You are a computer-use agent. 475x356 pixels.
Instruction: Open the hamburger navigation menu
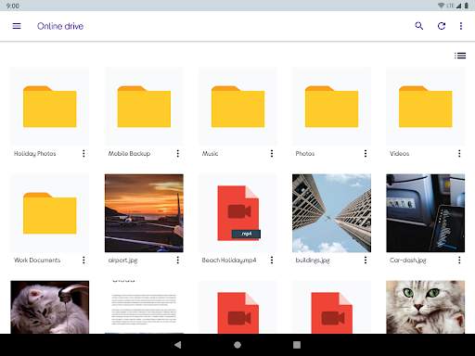[17, 26]
